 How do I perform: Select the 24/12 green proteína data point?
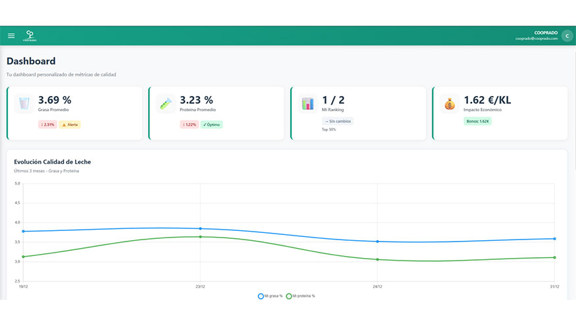pos(377,259)
